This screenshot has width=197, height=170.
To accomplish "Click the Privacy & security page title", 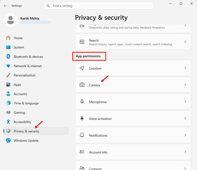I will [x=101, y=18].
